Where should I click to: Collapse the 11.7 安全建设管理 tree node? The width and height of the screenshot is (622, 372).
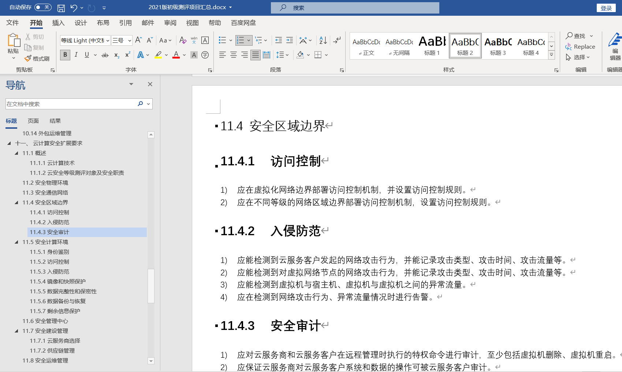coord(16,331)
